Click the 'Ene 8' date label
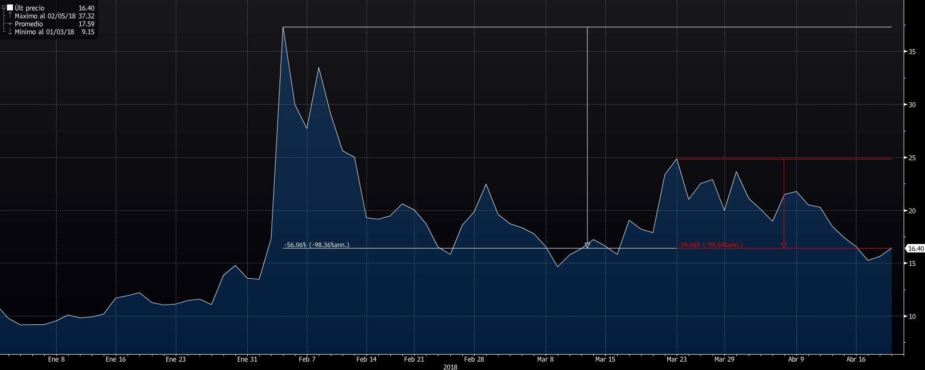 (56, 359)
